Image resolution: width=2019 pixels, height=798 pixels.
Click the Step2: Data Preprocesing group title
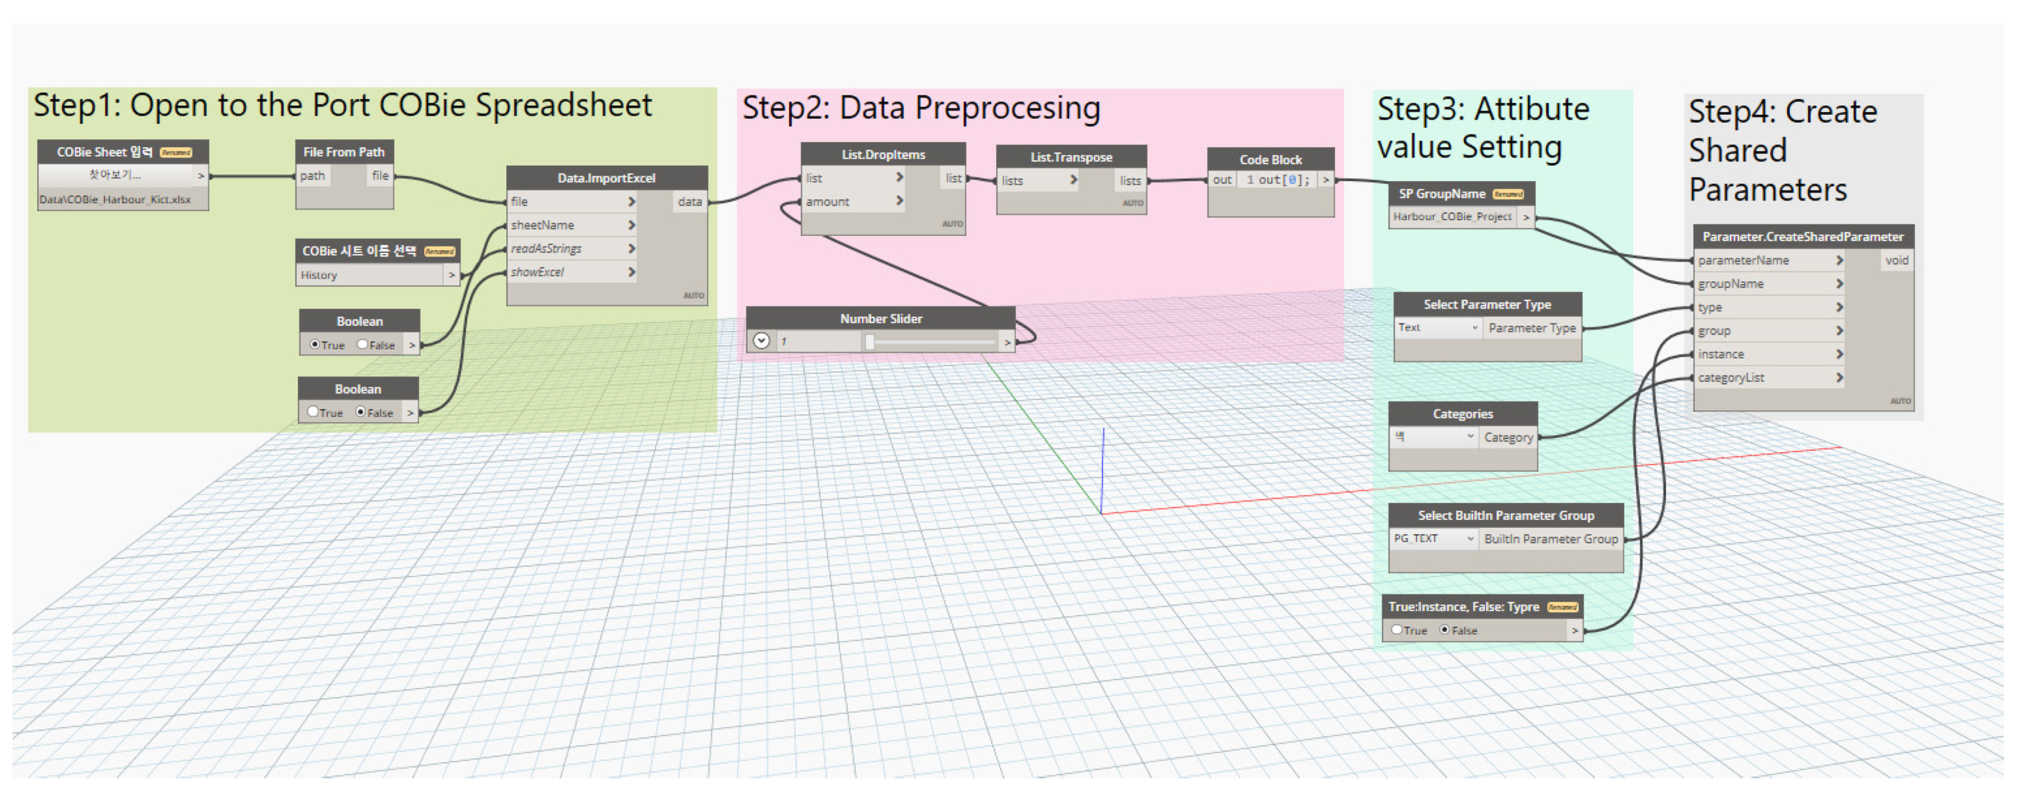(x=921, y=108)
